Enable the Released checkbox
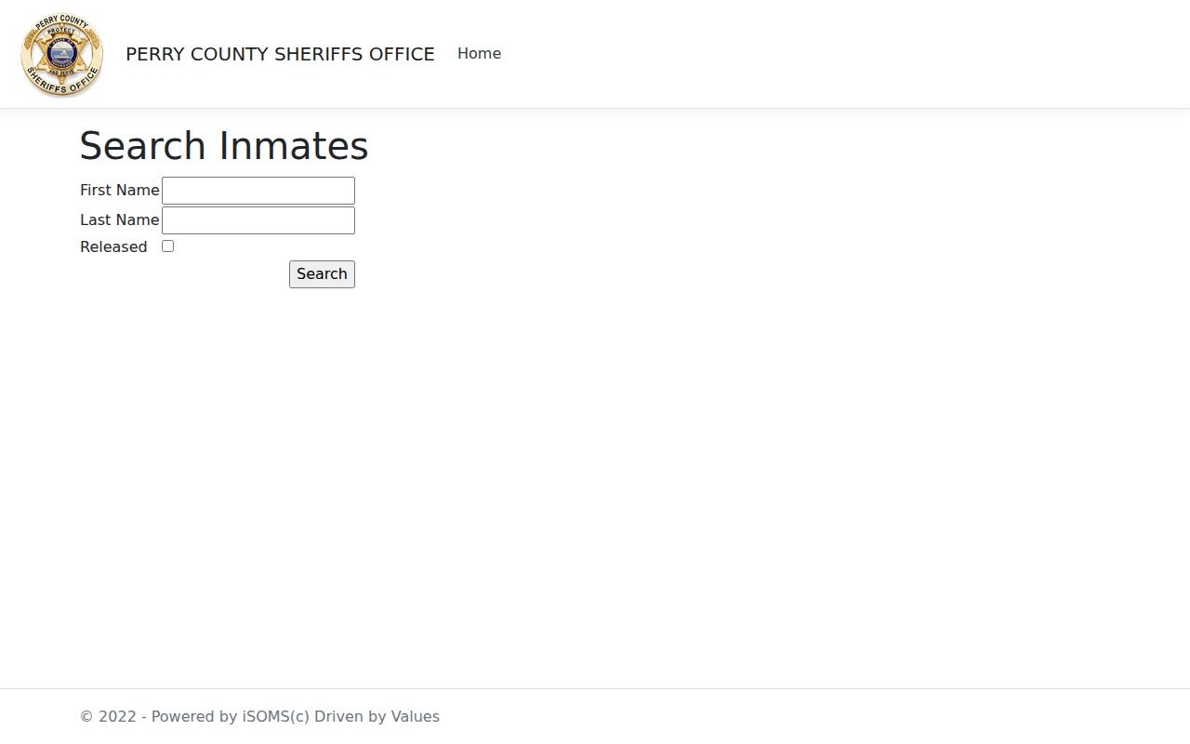 click(167, 246)
